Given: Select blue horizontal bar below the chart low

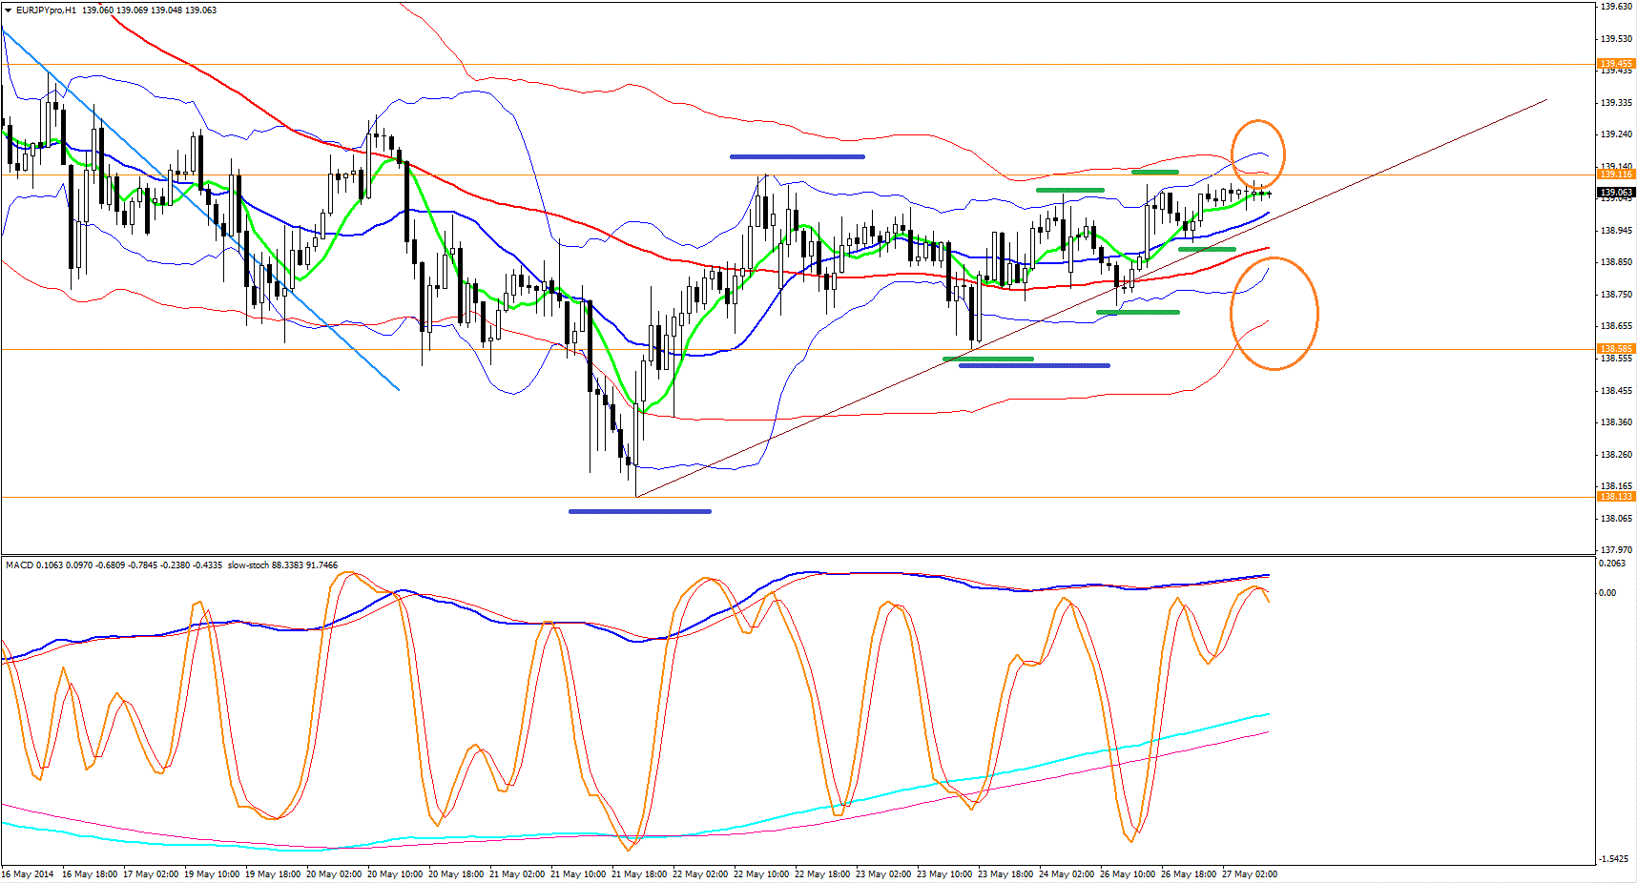Looking at the screenshot, I should pyautogui.click(x=639, y=511).
